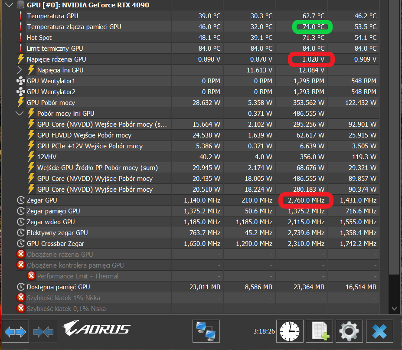Click clock icon beside Zegar pamięci GPU
Image resolution: width=402 pixels, height=350 pixels.
pyautogui.click(x=21, y=211)
